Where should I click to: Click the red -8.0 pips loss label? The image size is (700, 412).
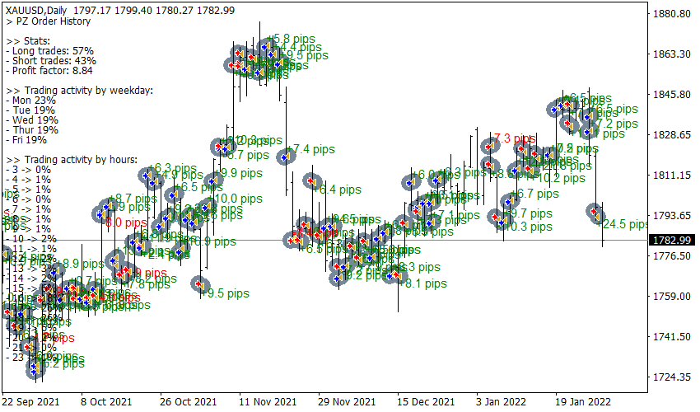[x=124, y=222]
